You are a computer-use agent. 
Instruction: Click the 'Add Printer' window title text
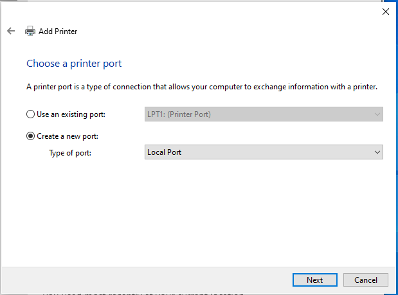(58, 31)
